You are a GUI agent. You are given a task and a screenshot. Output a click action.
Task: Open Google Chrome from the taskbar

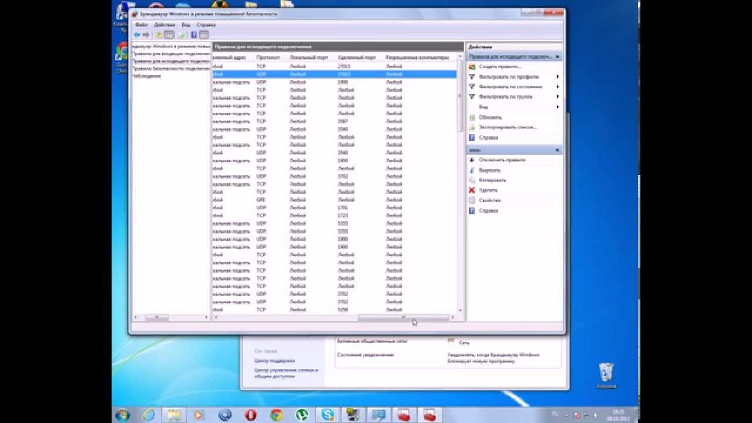click(x=277, y=414)
